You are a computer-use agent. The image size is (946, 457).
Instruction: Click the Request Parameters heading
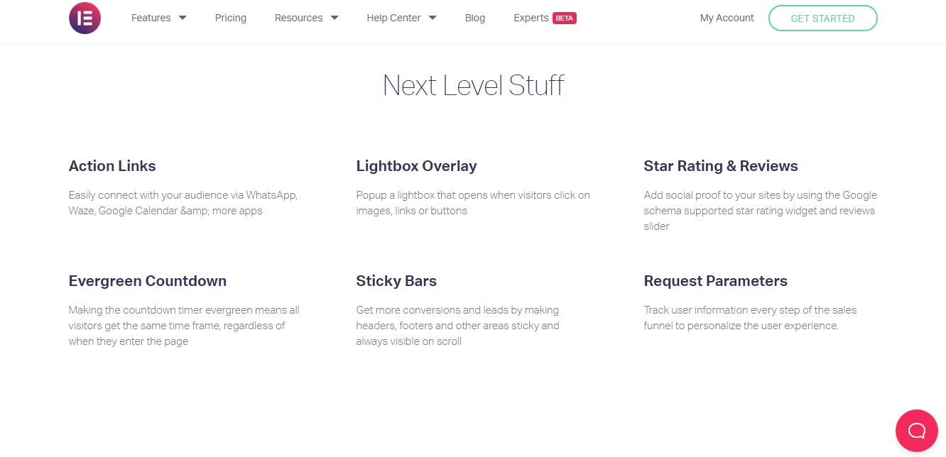pos(715,281)
